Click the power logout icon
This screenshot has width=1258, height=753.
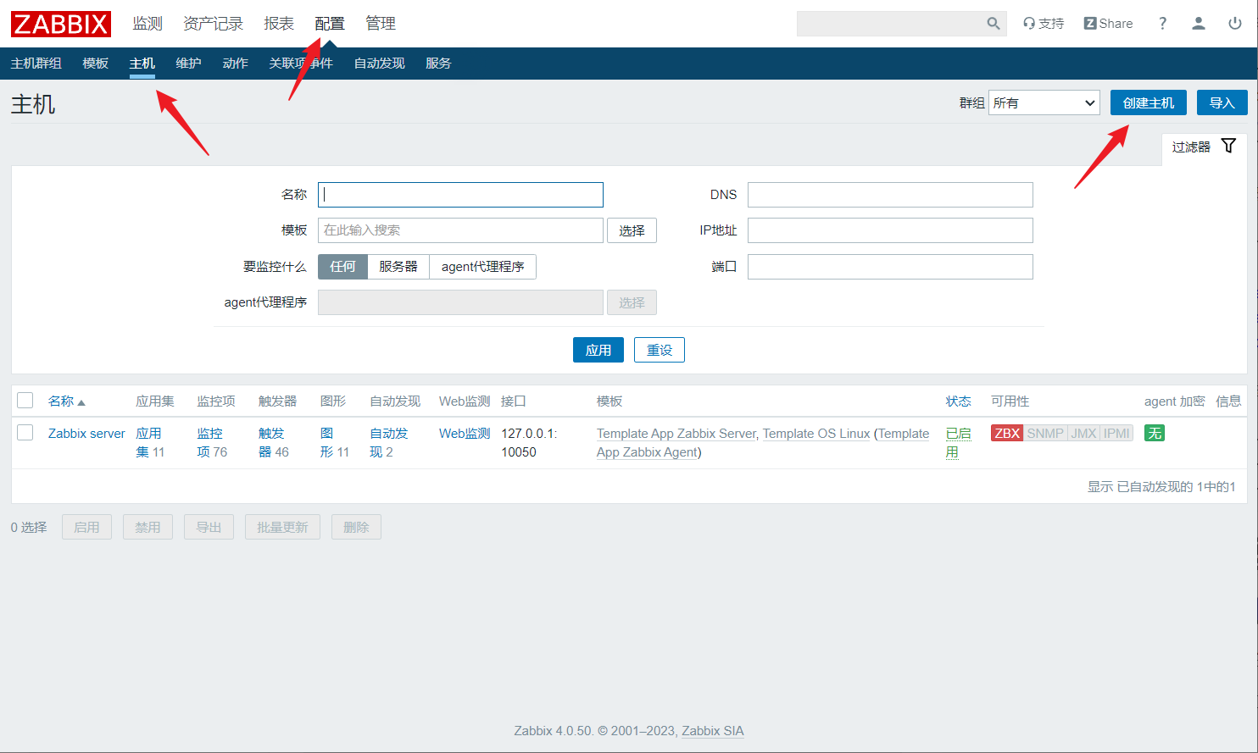click(x=1235, y=24)
